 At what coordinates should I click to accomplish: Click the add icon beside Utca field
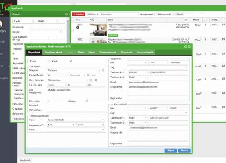[91, 80]
